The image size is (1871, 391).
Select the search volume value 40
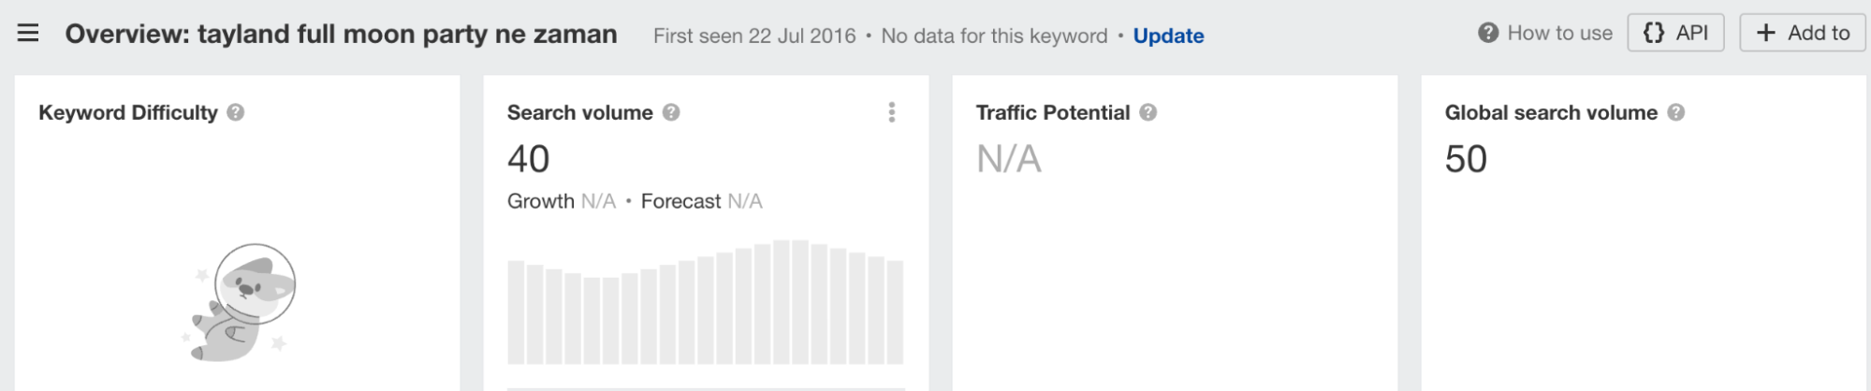point(528,159)
